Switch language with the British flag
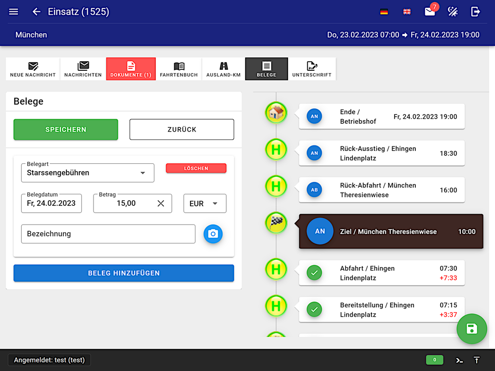 pyautogui.click(x=407, y=12)
